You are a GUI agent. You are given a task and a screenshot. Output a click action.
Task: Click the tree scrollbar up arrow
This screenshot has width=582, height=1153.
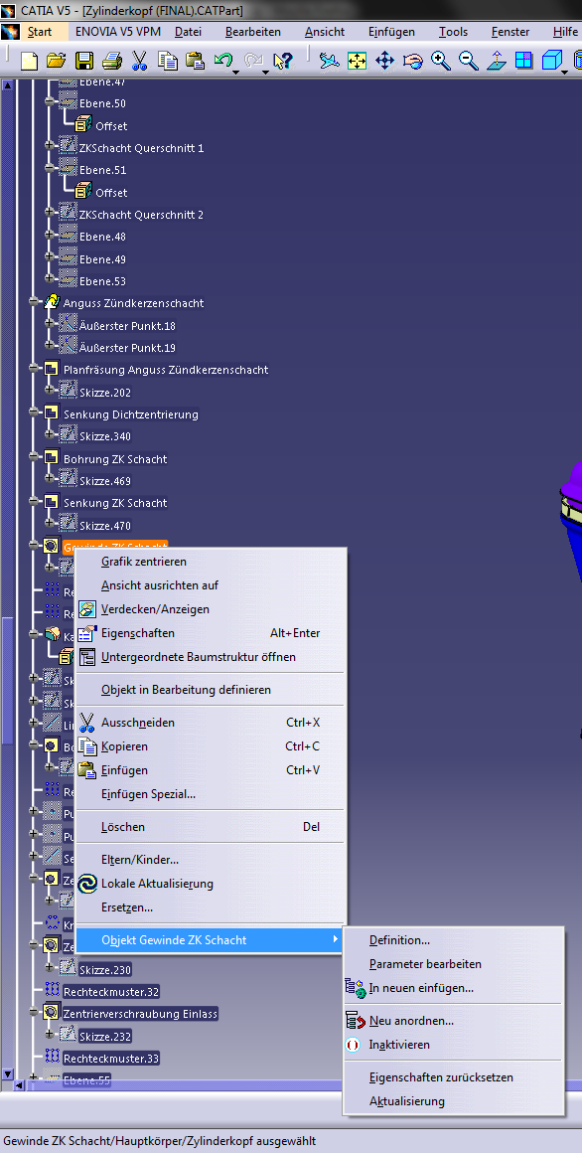pos(9,84)
